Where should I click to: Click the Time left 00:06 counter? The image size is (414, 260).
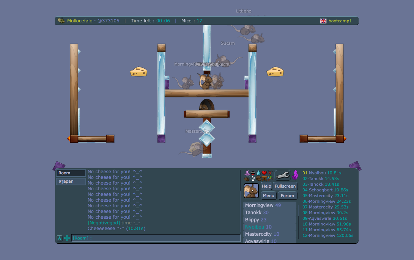(150, 21)
